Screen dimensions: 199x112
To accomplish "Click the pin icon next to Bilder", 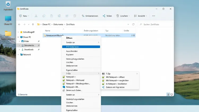I will pos(39,41).
